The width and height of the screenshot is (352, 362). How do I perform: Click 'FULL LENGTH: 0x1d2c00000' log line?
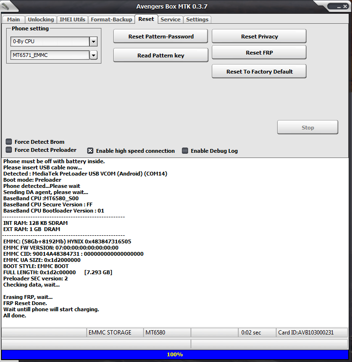(58, 272)
